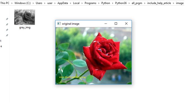185x109 pixels.
Task: Expand chevron after AppData segment
Action: [x=70, y=3]
